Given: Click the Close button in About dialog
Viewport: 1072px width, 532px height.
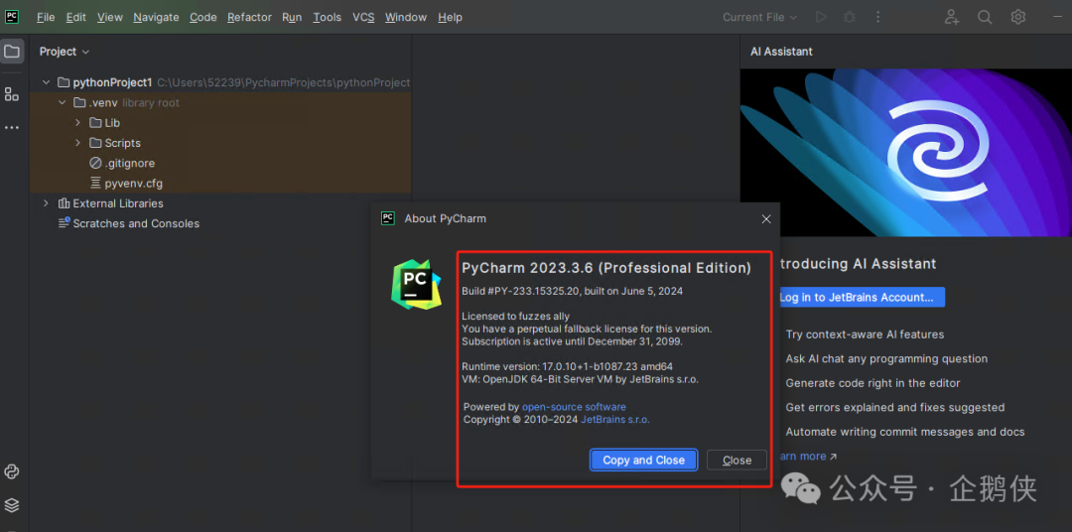Looking at the screenshot, I should click(737, 461).
